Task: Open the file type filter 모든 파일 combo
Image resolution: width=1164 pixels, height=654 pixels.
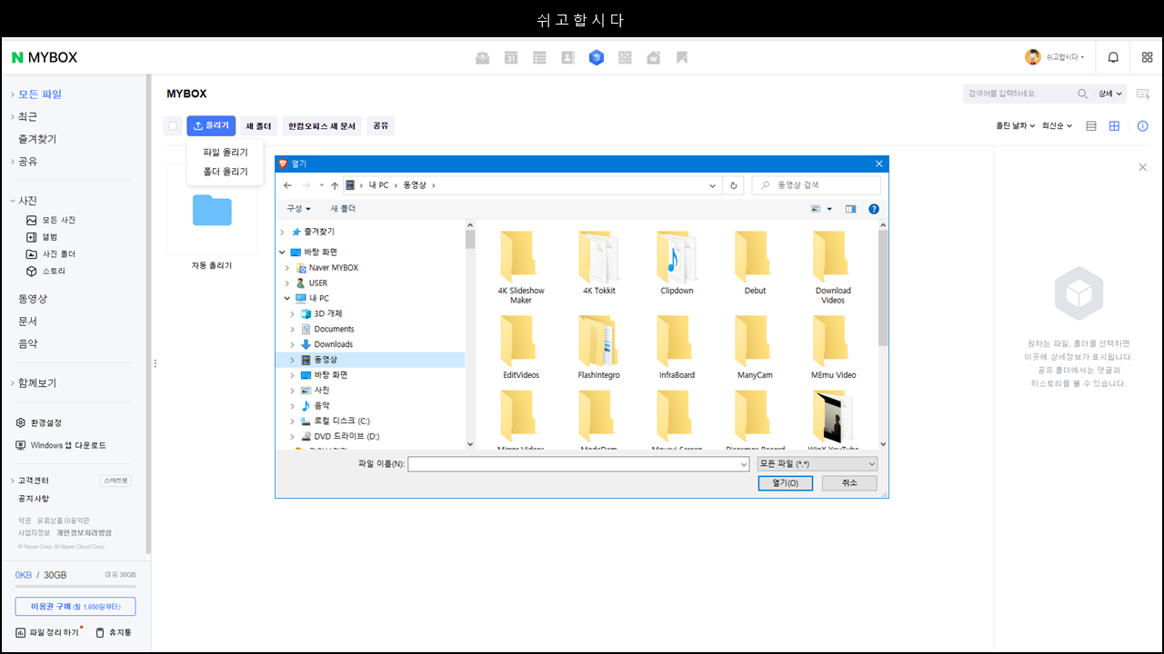Action: [x=818, y=464]
